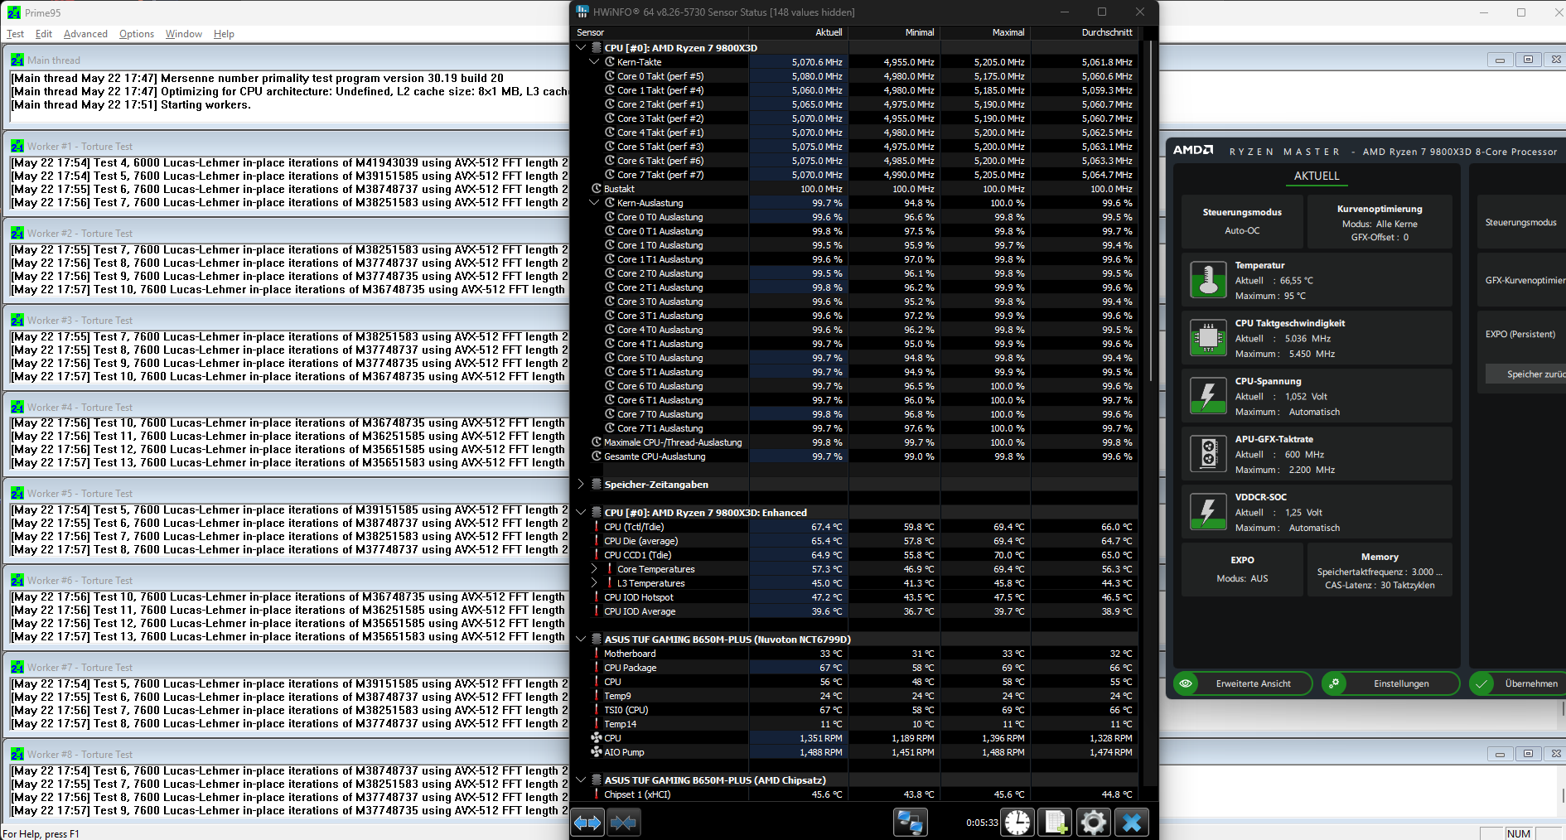Open the Test menu in Prime95
The width and height of the screenshot is (1566, 840).
(x=15, y=34)
